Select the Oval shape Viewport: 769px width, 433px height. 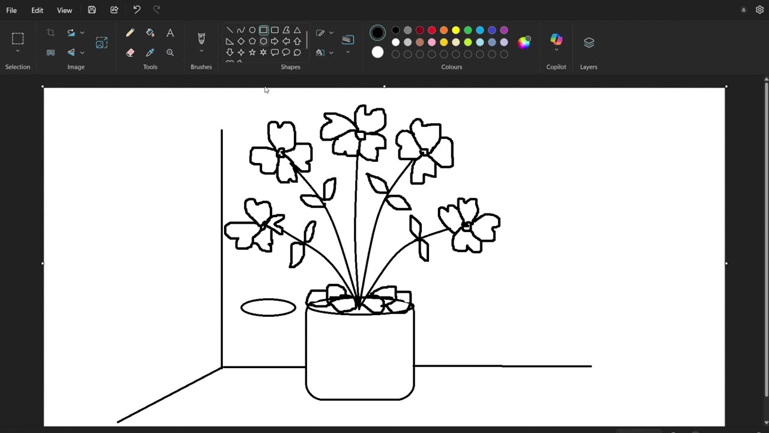click(x=252, y=30)
